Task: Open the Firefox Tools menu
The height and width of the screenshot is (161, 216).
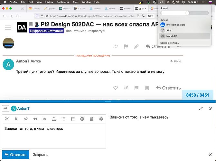Action: 75,2
